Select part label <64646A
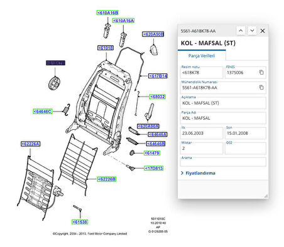Viewport: 284px width, 247px height. pos(158,134)
